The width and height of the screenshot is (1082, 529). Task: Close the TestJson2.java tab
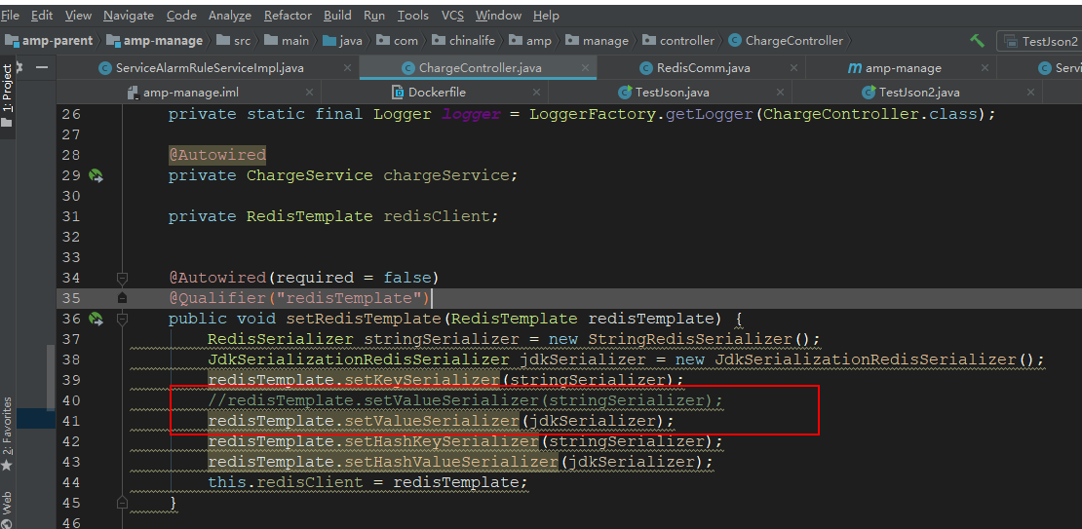pyautogui.click(x=1031, y=92)
